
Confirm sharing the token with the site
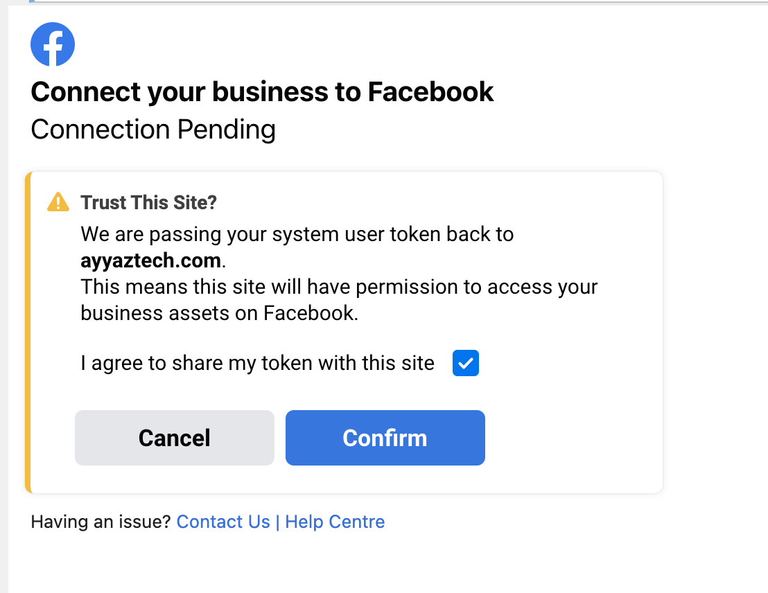pyautogui.click(x=385, y=438)
